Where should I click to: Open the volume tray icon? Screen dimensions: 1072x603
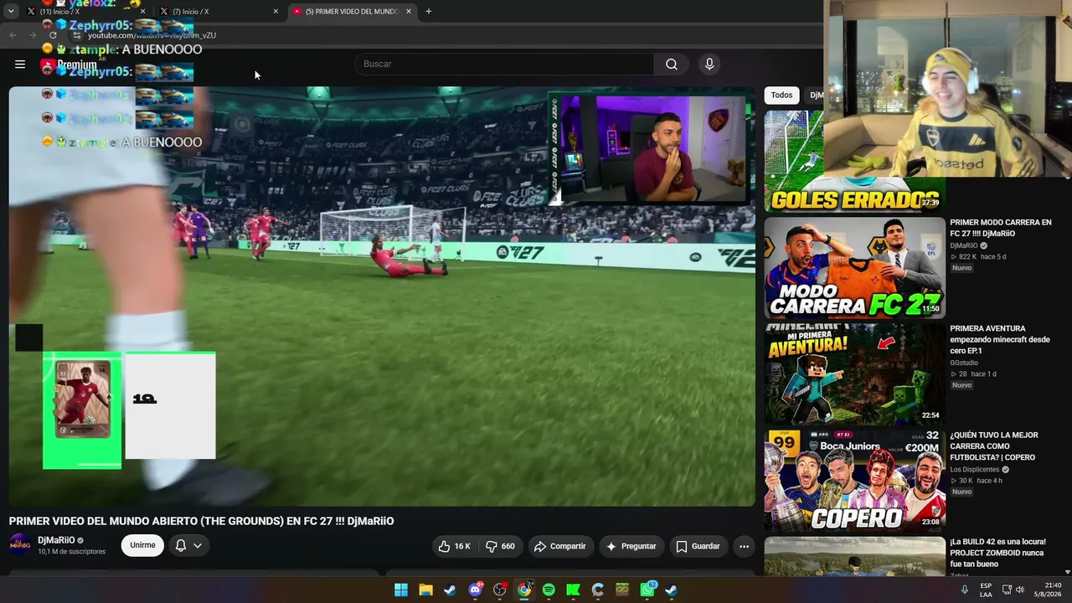[x=1019, y=590]
